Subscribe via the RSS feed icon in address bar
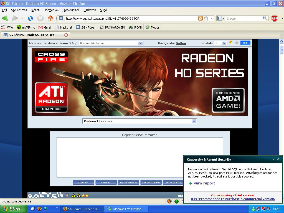This screenshot has width=284, height=213. click(200, 18)
